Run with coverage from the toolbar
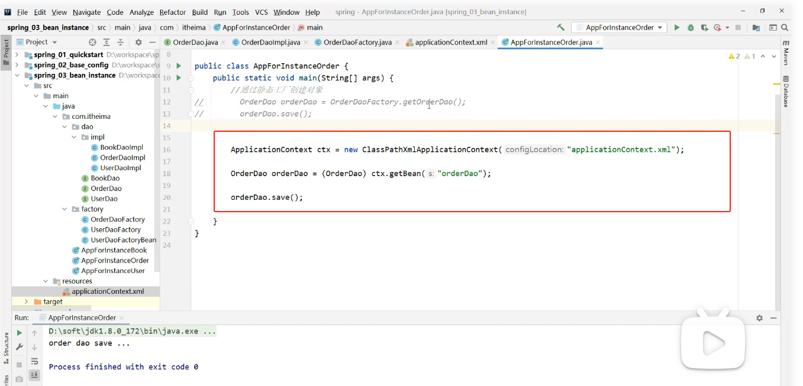The width and height of the screenshot is (803, 386). click(x=704, y=27)
